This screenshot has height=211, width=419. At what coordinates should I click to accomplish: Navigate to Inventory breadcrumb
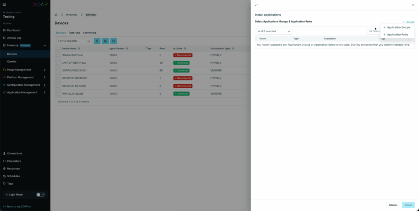click(72, 15)
